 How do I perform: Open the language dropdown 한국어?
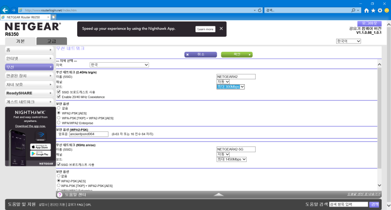tap(348, 41)
